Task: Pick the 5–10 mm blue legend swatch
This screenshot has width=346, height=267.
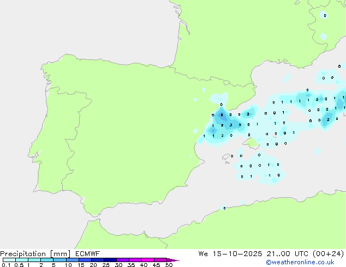Action: coord(59,260)
